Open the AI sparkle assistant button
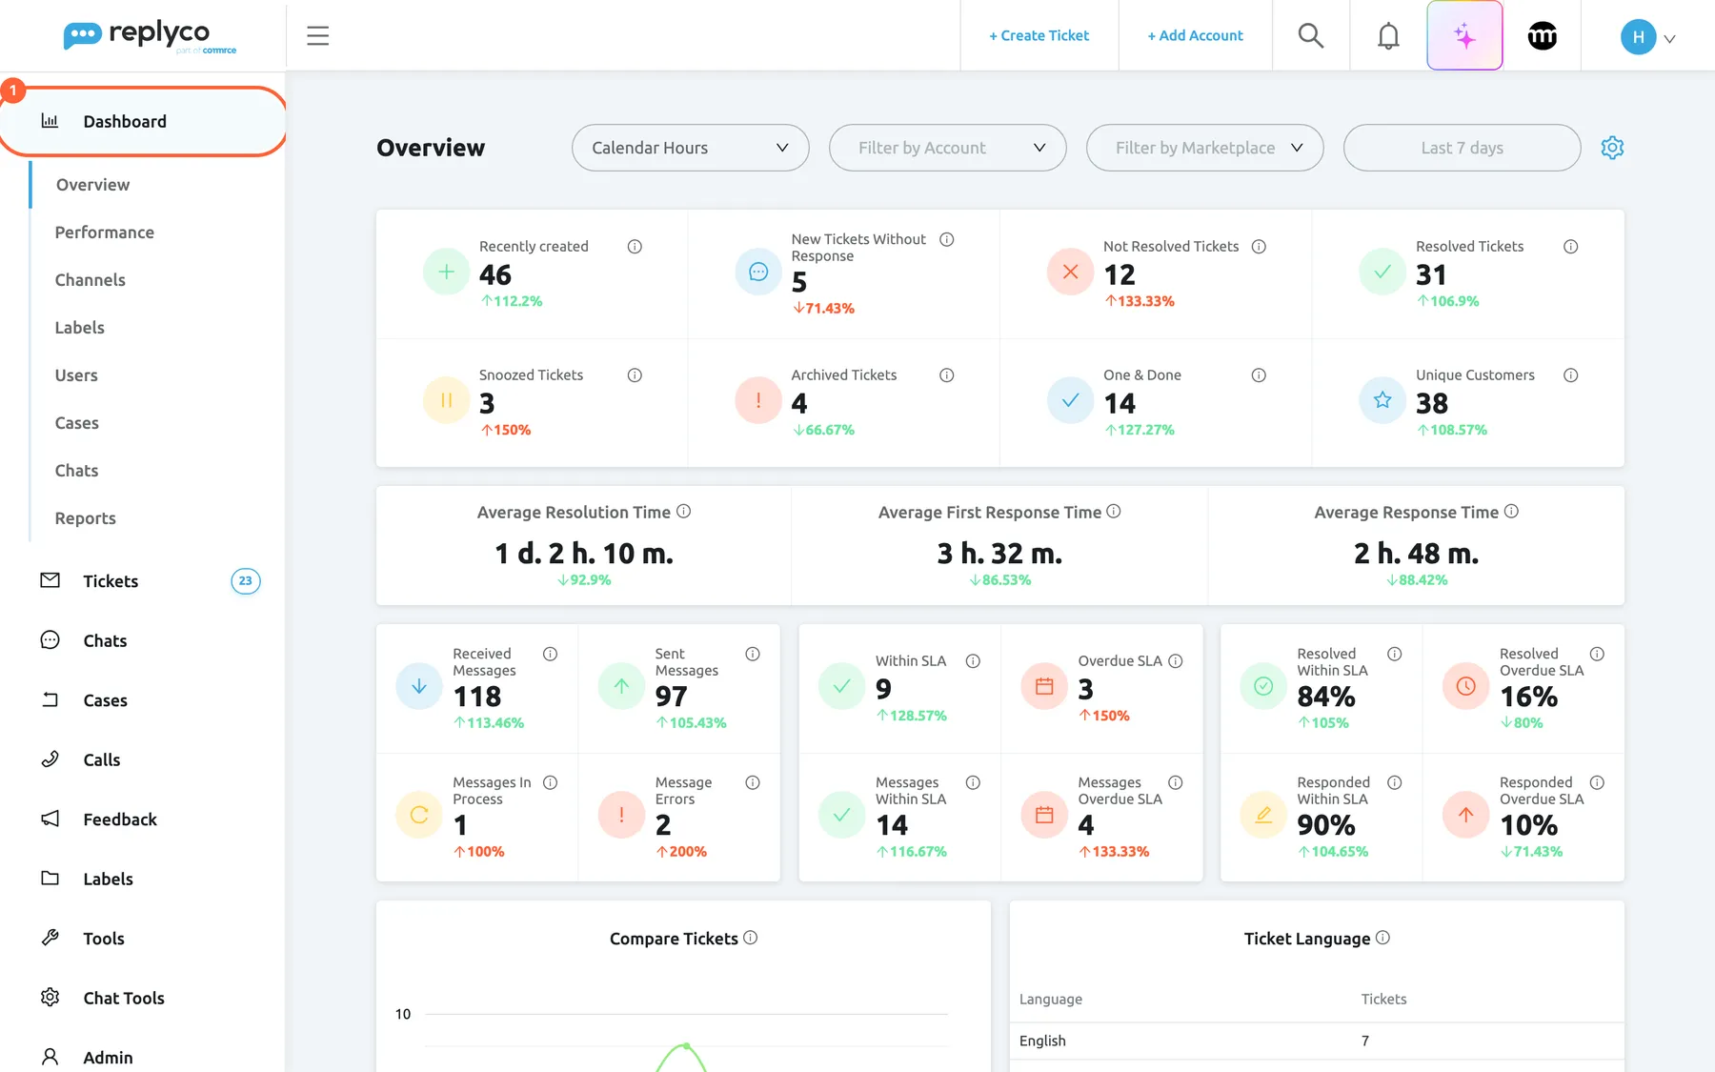This screenshot has height=1072, width=1715. tap(1464, 36)
